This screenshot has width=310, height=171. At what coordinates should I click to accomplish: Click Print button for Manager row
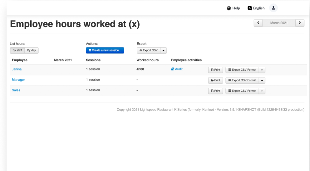pos(215,80)
